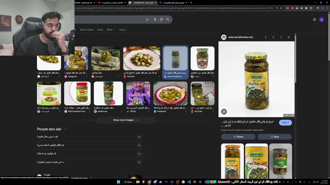The height and width of the screenshot is (185, 330).
Task: Switch to Short videos tab
Action: (x=87, y=30)
